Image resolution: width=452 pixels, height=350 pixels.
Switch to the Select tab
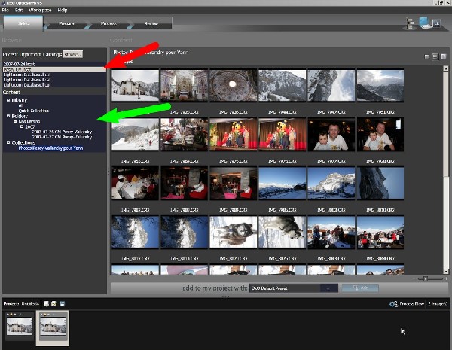point(23,23)
